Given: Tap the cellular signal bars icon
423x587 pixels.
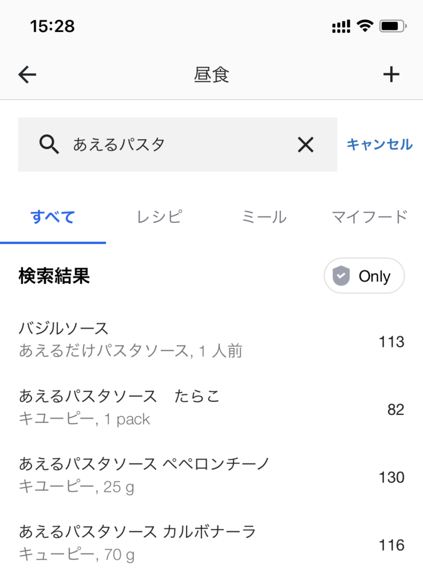Looking at the screenshot, I should [x=341, y=26].
